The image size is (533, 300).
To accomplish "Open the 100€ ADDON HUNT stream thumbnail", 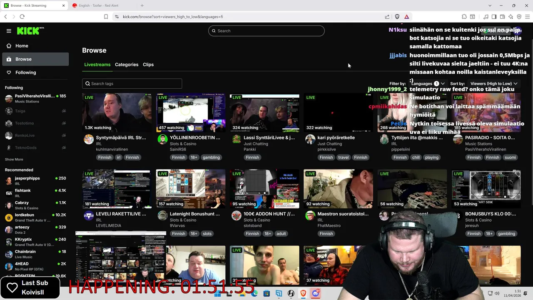I will [x=264, y=189].
